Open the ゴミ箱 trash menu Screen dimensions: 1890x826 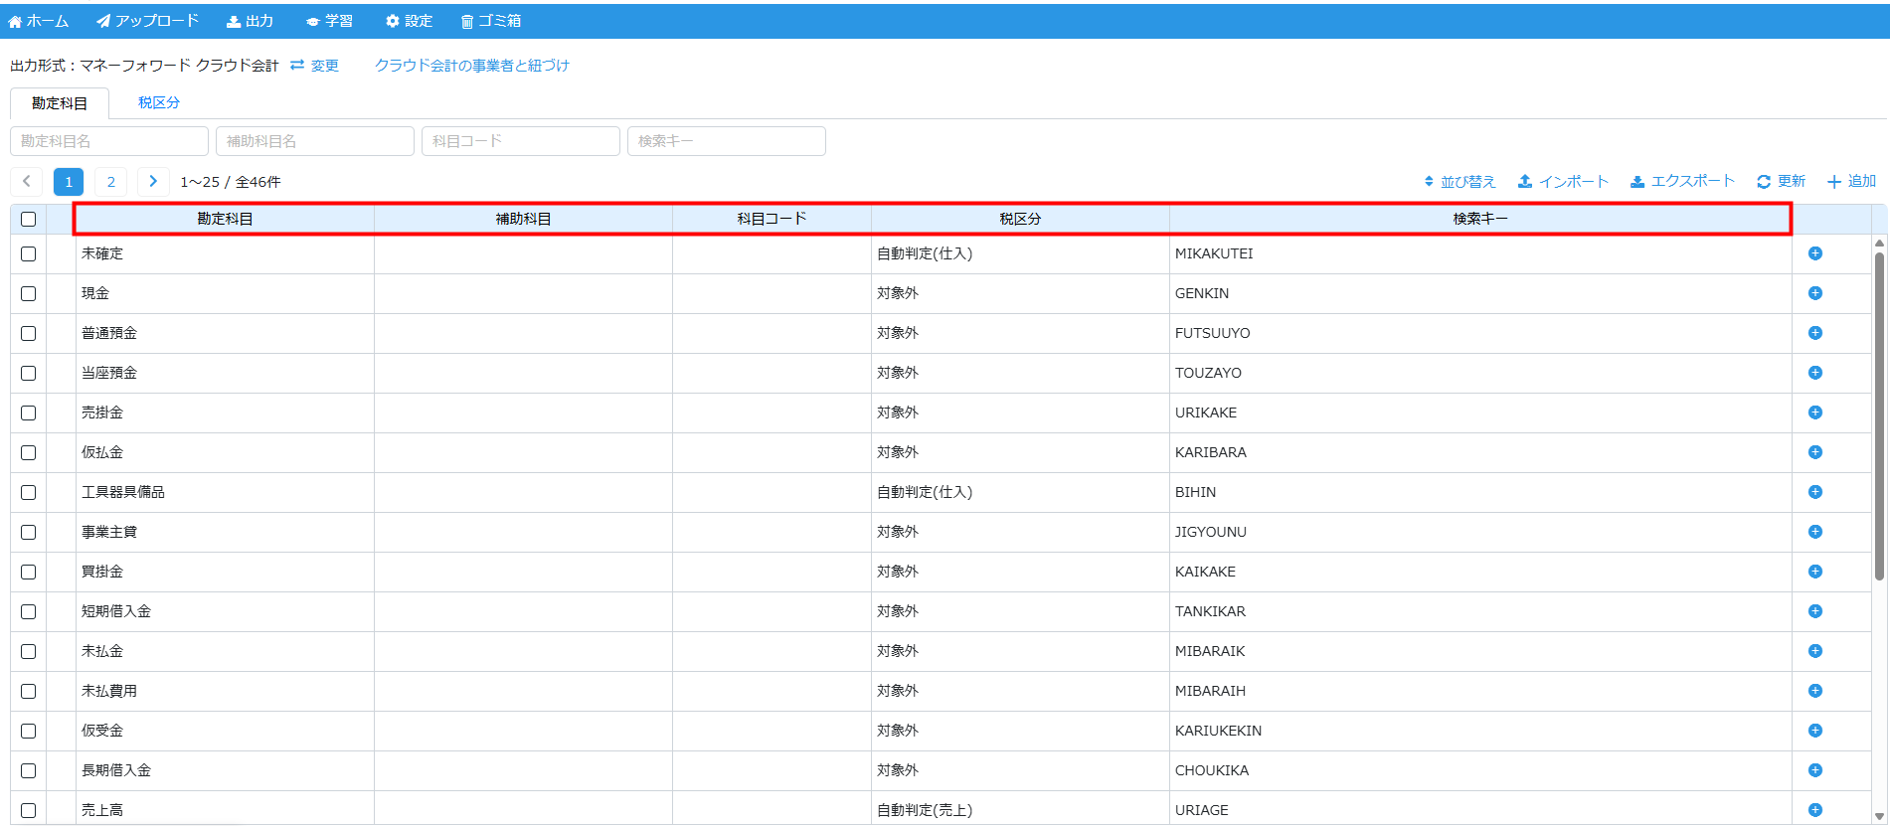[x=490, y=21]
